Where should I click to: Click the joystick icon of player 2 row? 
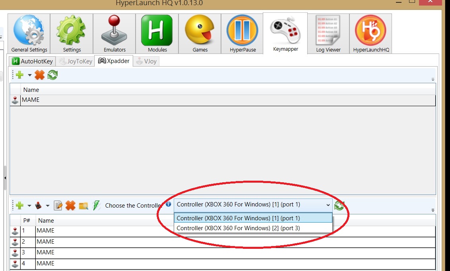point(15,242)
